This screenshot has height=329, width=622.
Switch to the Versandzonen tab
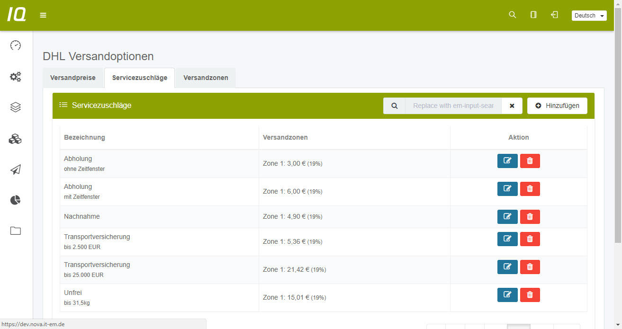pos(206,78)
